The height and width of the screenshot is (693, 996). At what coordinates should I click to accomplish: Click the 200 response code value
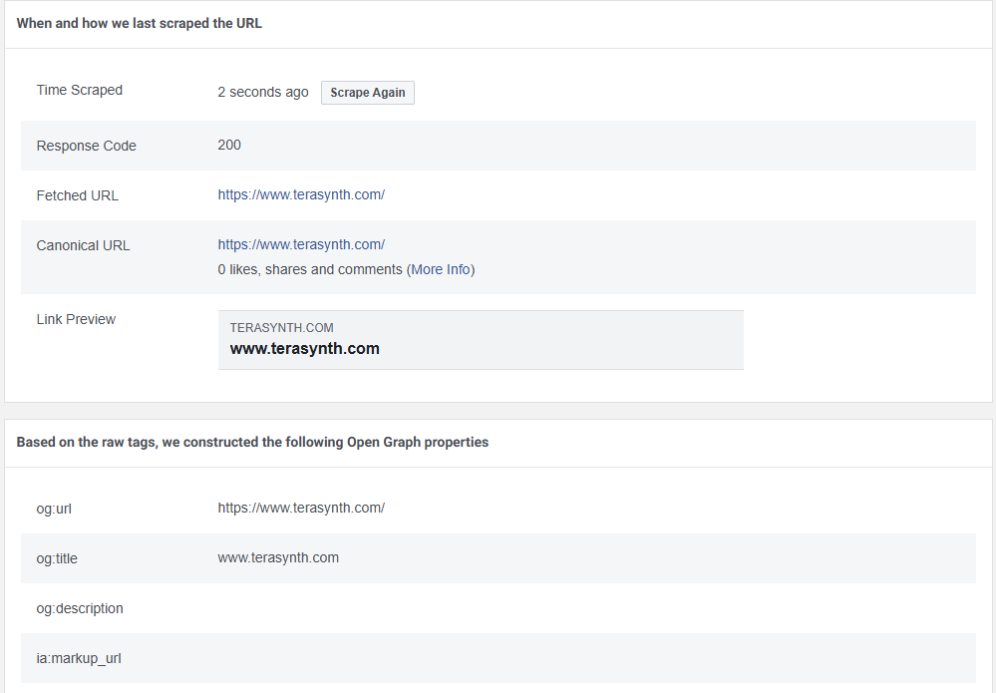(229, 145)
